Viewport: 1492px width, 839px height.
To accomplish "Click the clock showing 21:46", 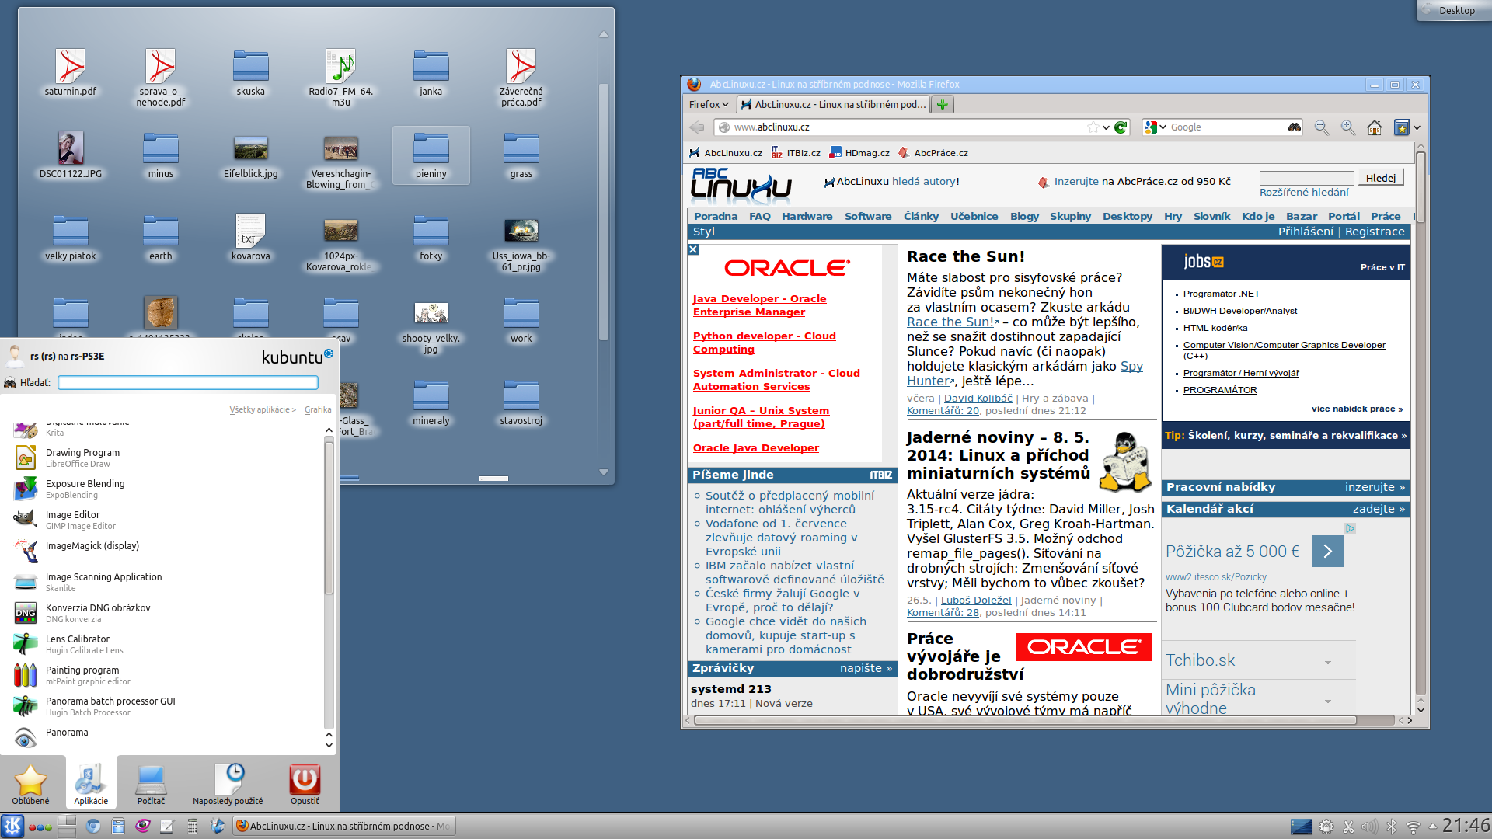I will [x=1466, y=825].
